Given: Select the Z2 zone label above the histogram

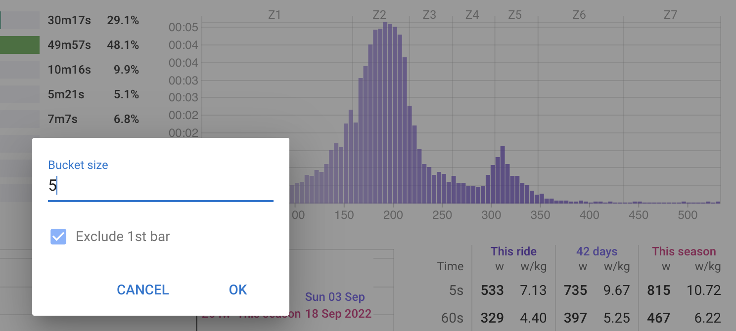Looking at the screenshot, I should [x=379, y=15].
